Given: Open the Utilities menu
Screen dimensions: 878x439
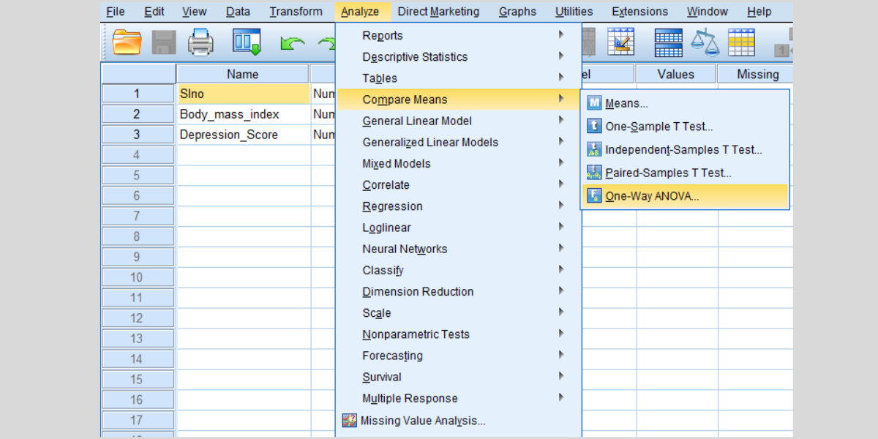Looking at the screenshot, I should pyautogui.click(x=575, y=12).
